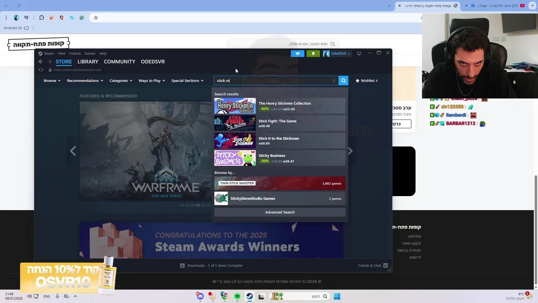Screen dimensions: 538x303
Task: Show hidden system tray icons
Action: pyautogui.click(x=75, y=296)
